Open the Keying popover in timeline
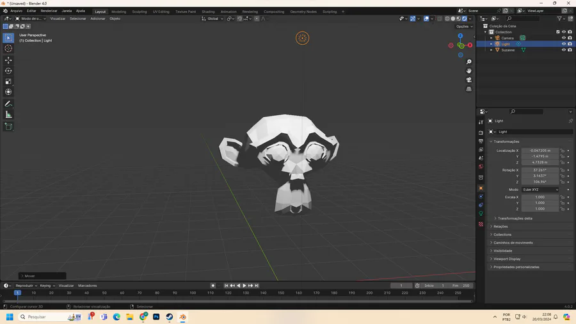Viewport: 576px width, 324px height. pos(47,286)
